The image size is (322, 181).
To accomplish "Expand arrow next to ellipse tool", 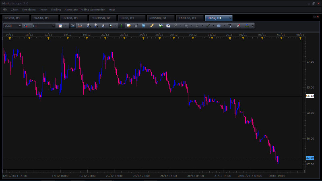I will point(224,26).
